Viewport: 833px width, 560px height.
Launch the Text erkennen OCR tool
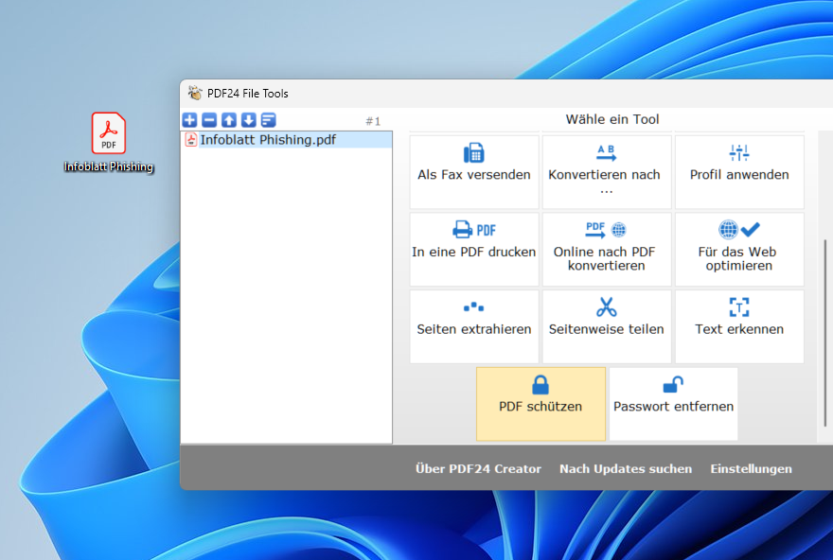(739, 326)
